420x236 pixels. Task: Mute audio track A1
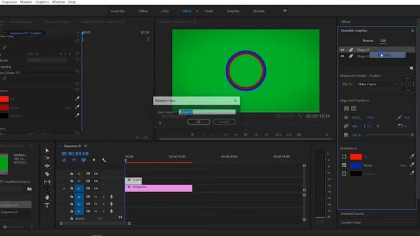coord(96,197)
